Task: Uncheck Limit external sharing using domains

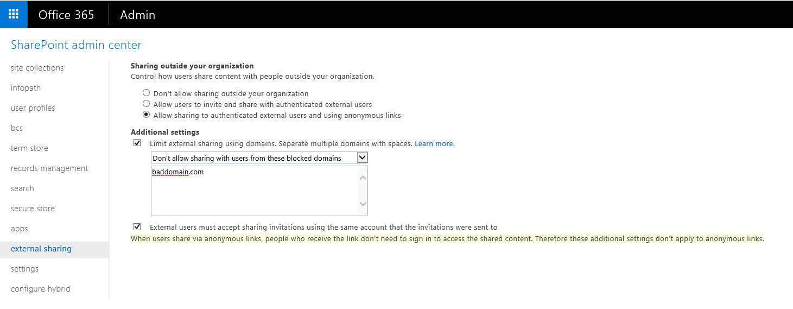Action: coord(137,143)
